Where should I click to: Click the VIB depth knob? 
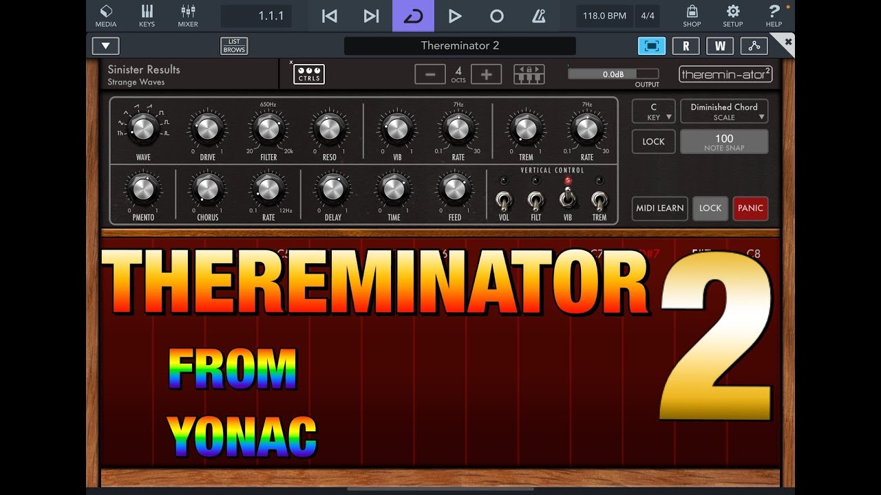point(397,129)
